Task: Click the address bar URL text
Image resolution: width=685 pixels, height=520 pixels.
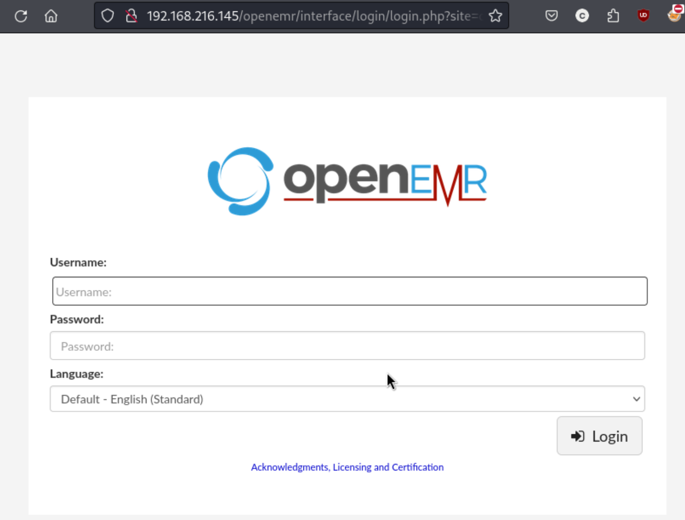Action: [x=314, y=16]
